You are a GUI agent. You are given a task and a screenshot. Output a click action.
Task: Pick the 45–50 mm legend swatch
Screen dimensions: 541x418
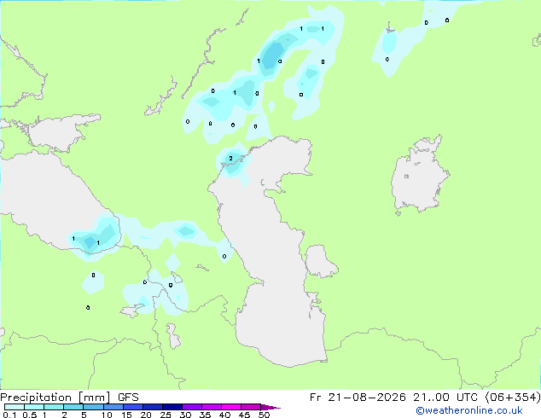pyautogui.click(x=251, y=407)
